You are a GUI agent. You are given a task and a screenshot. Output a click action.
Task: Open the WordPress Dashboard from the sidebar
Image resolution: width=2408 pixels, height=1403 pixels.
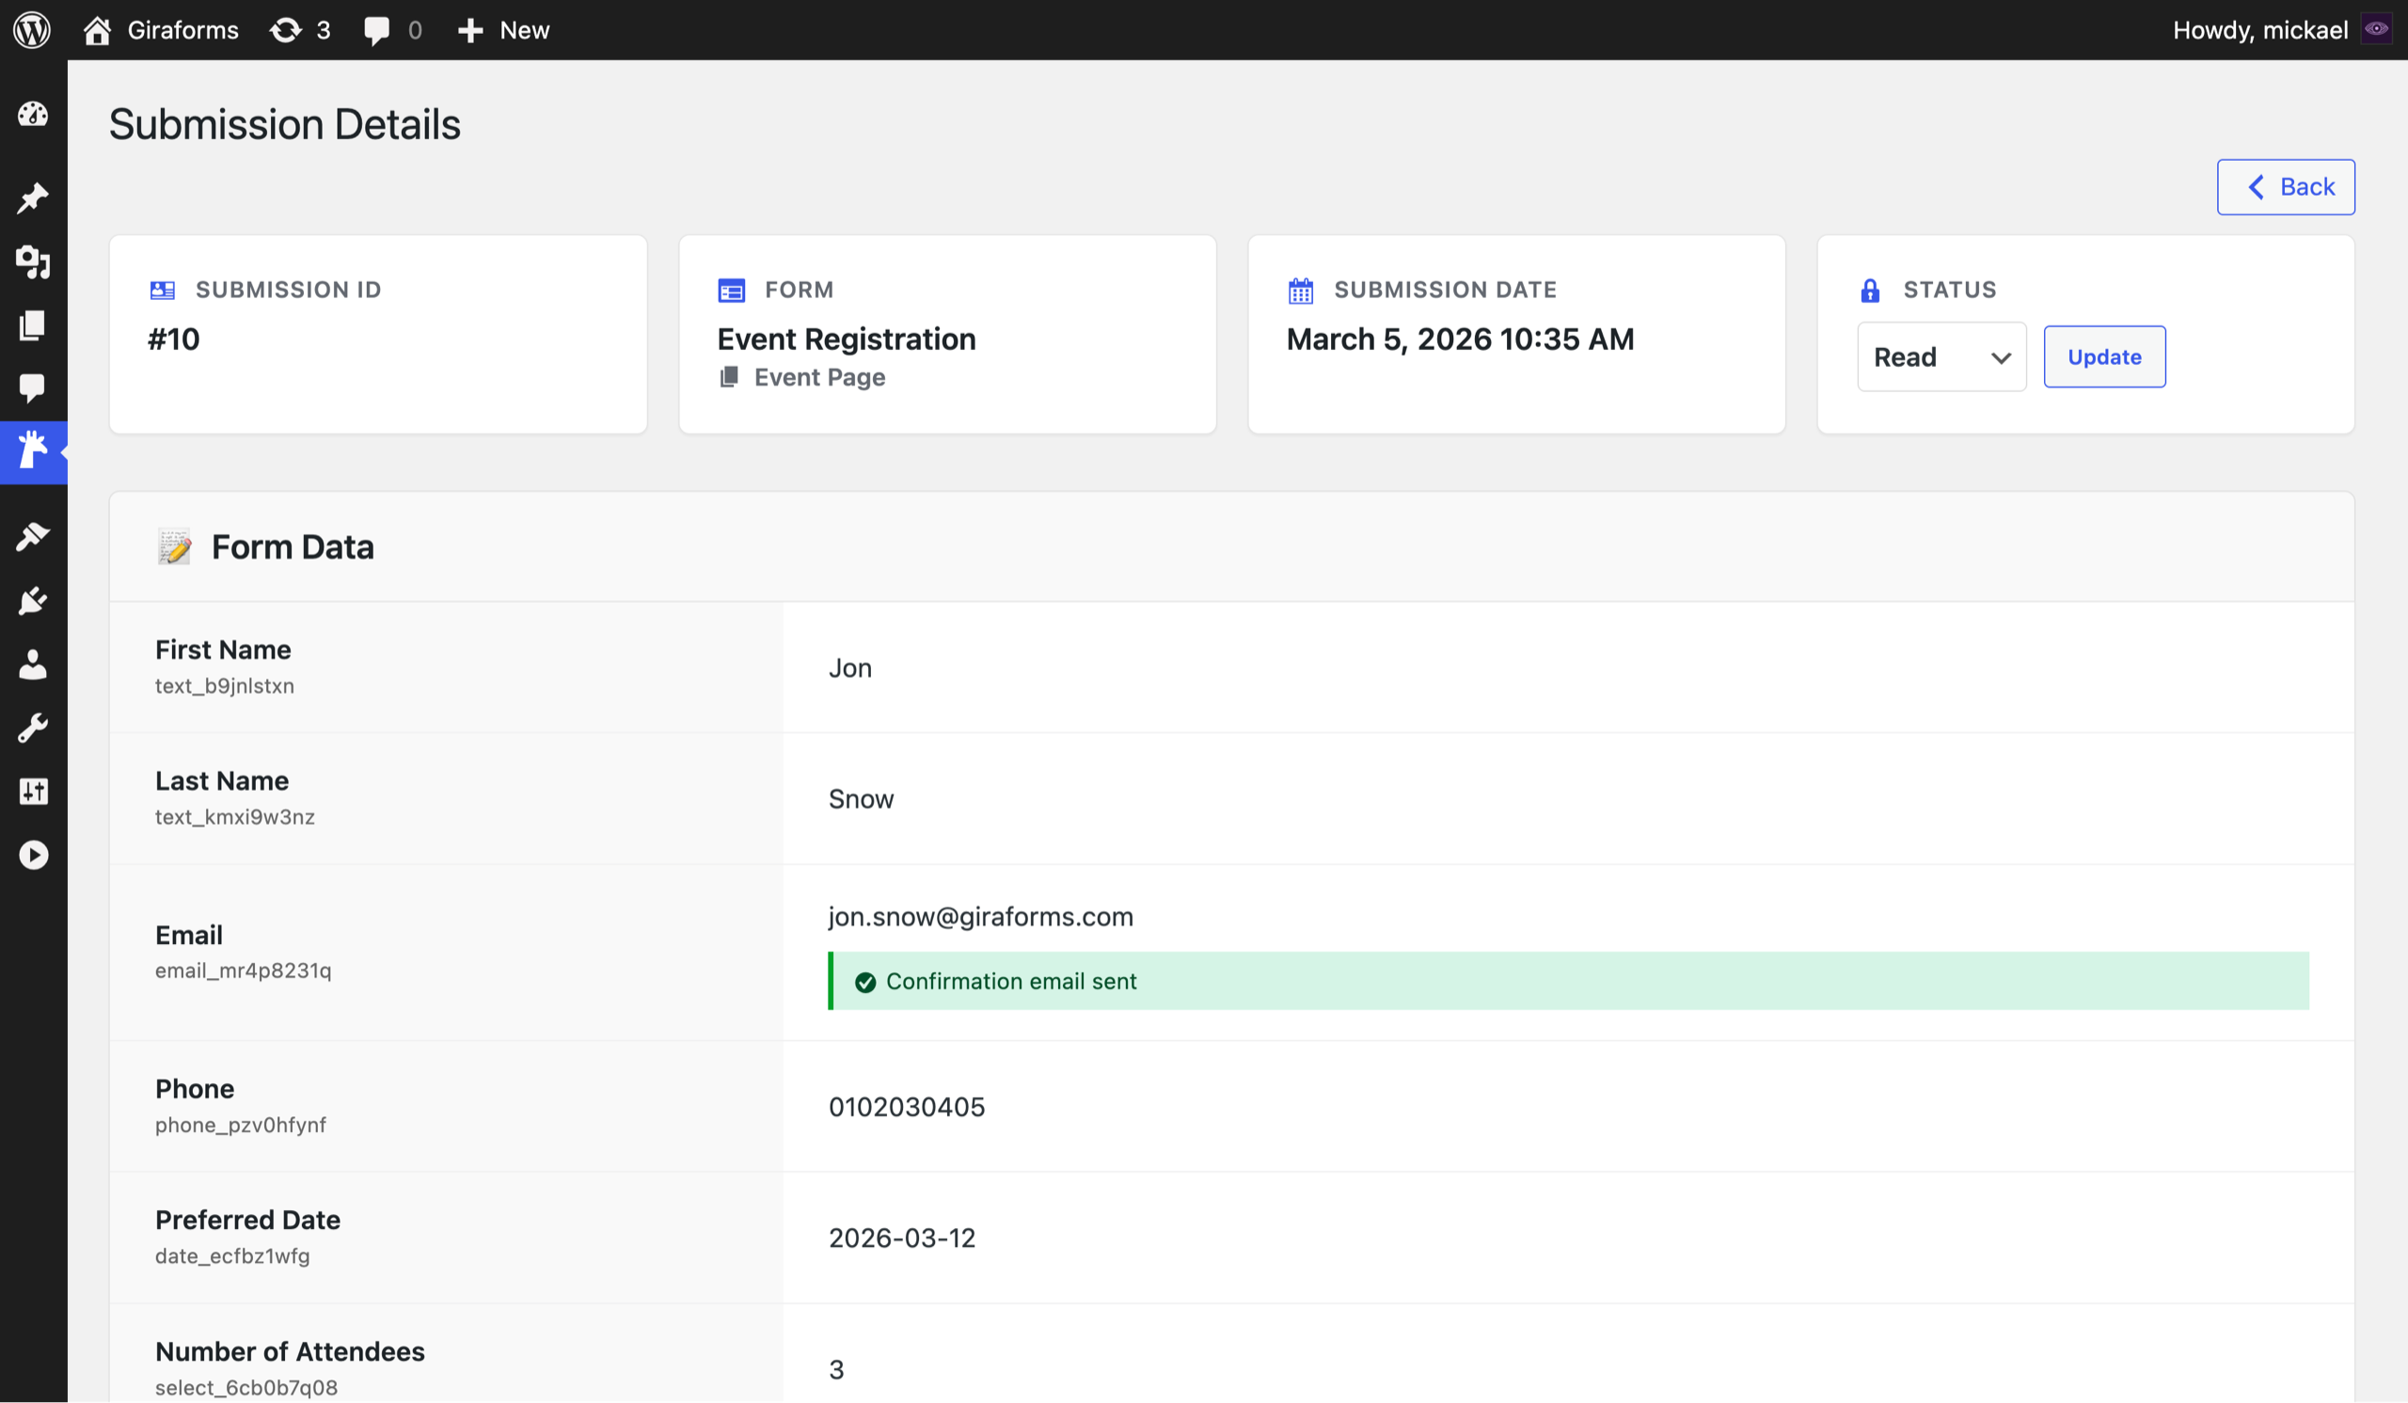pos(33,114)
